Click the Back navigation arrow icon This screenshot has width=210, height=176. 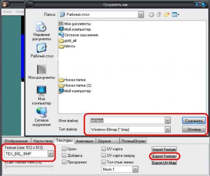152,15
